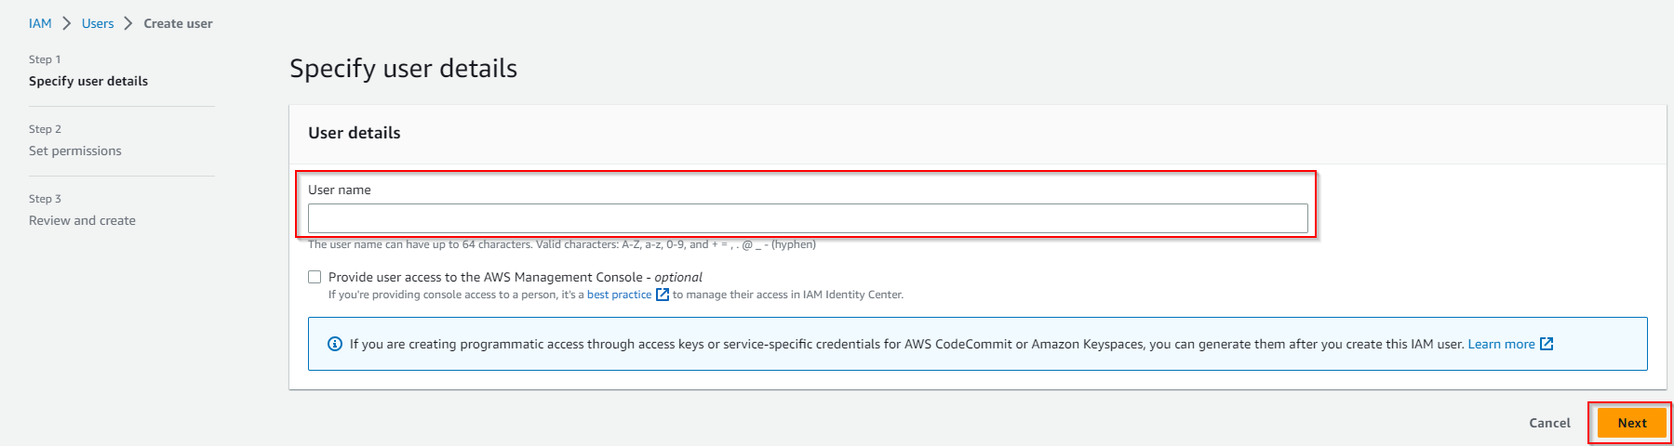Focus the User name text field
This screenshot has width=1674, height=446.
tap(807, 218)
